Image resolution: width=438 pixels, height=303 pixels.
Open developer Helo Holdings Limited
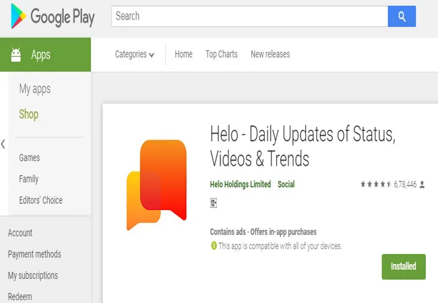click(241, 184)
